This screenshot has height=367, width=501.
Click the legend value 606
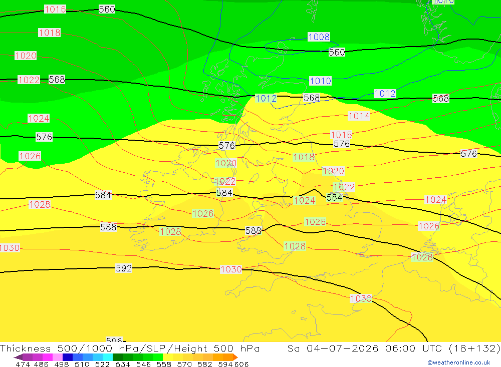tap(241, 364)
